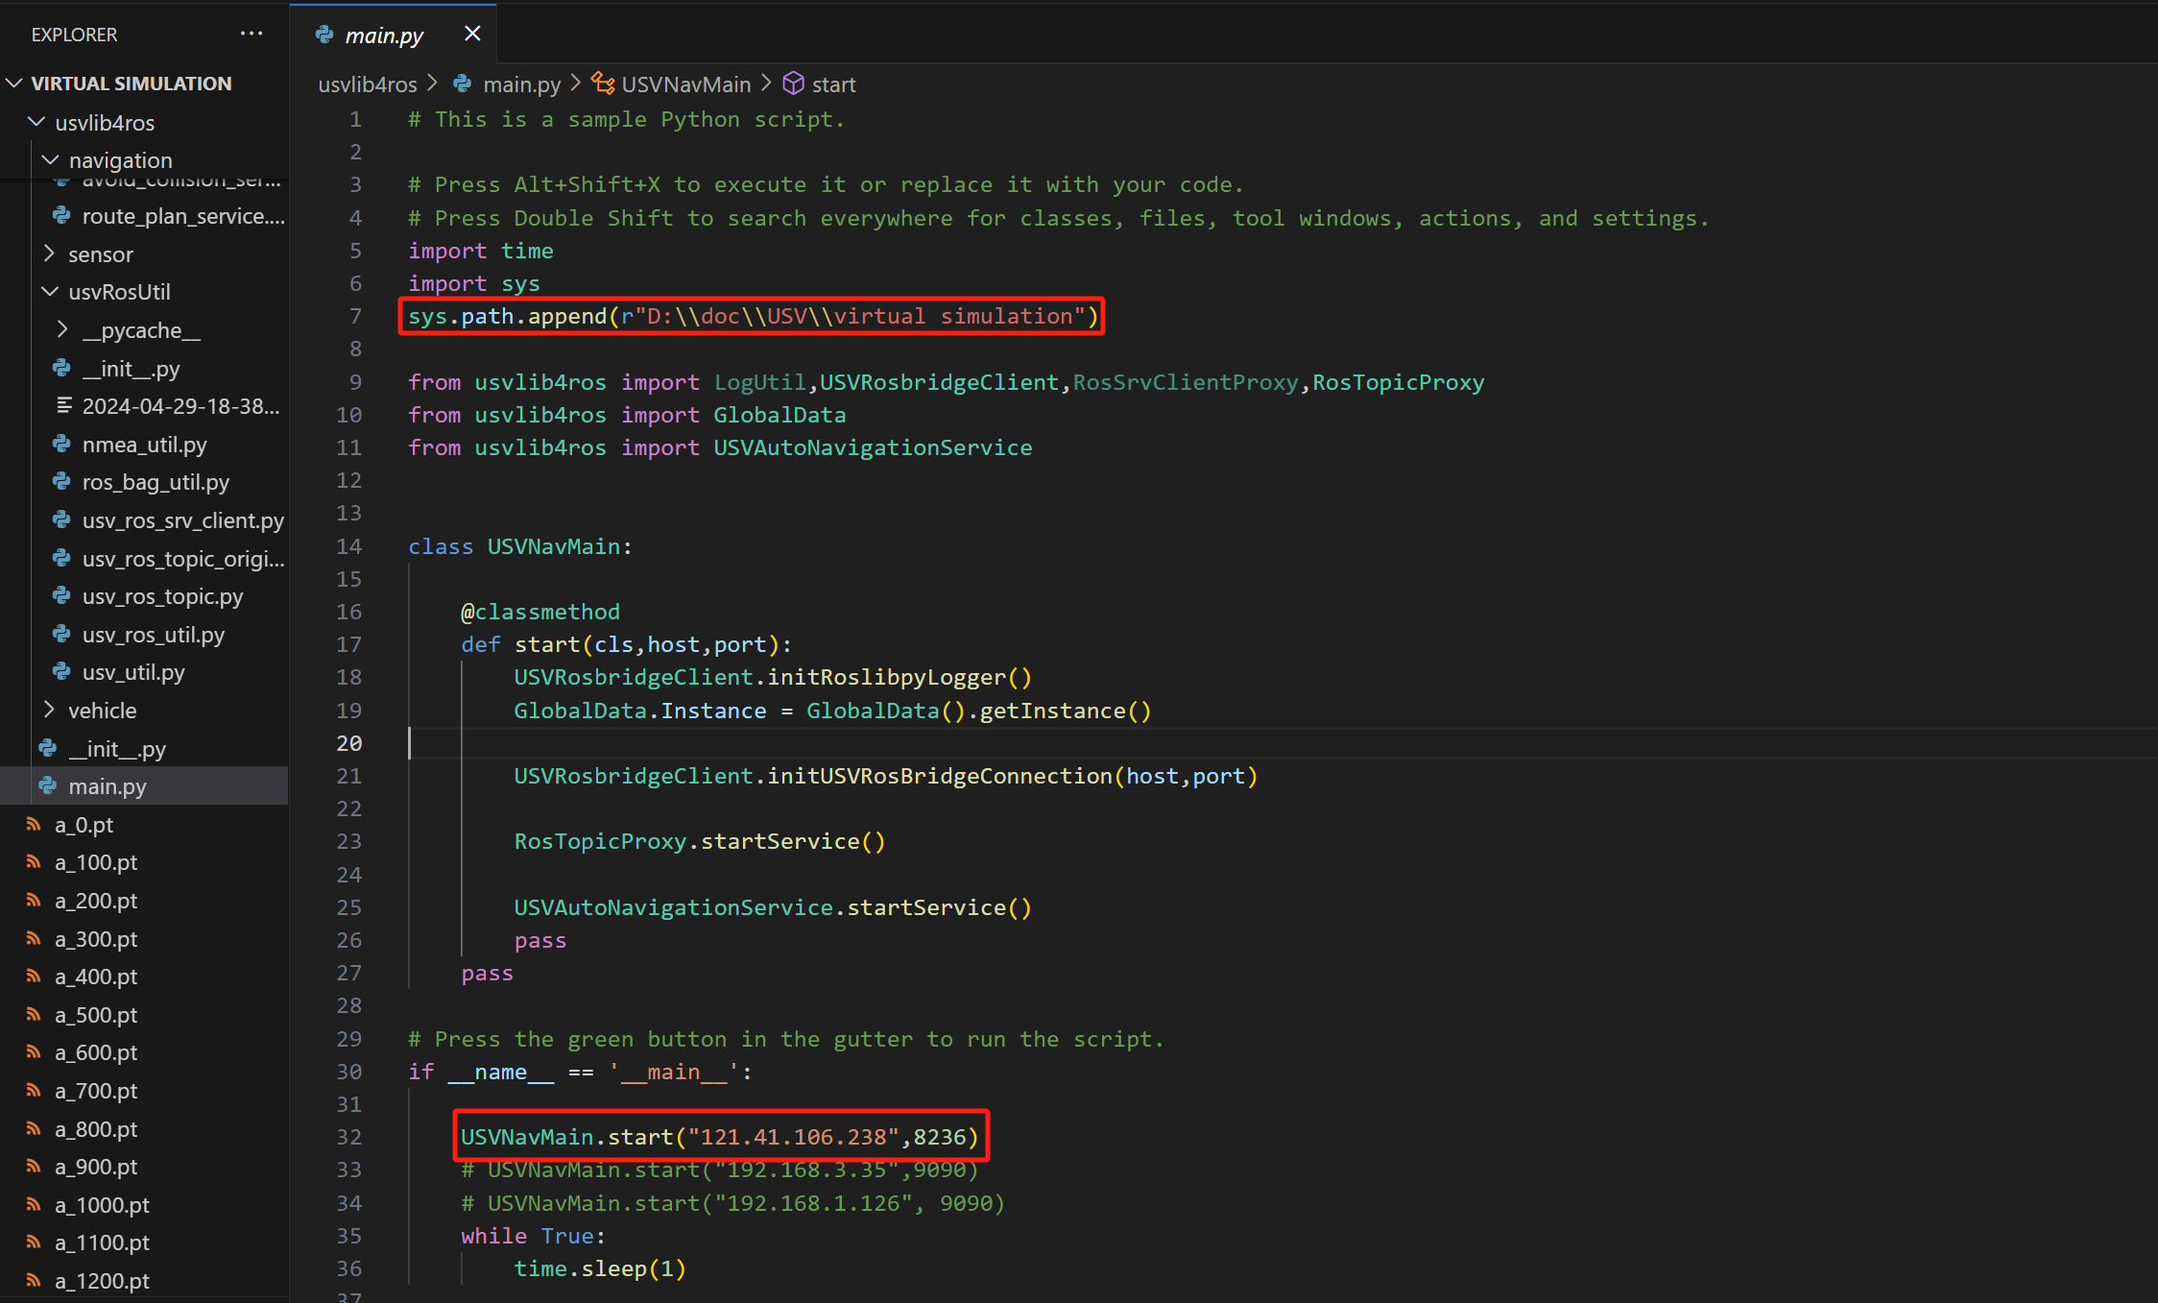This screenshot has height=1303, width=2158.
Task: Click the main.py breadcrumb segment
Action: 521,84
